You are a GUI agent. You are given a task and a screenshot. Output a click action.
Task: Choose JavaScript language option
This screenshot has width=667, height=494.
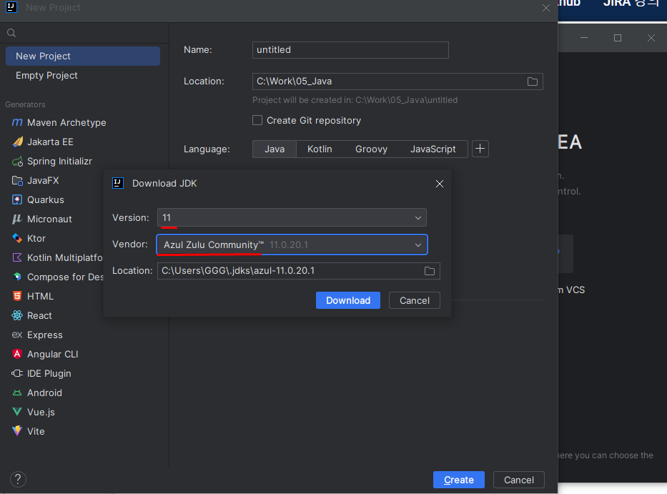click(x=433, y=149)
